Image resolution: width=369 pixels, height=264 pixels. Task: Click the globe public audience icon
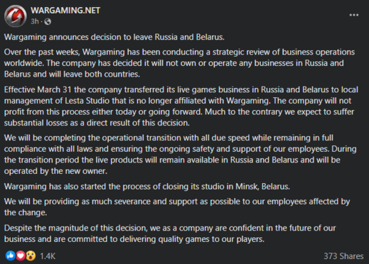tap(48, 22)
